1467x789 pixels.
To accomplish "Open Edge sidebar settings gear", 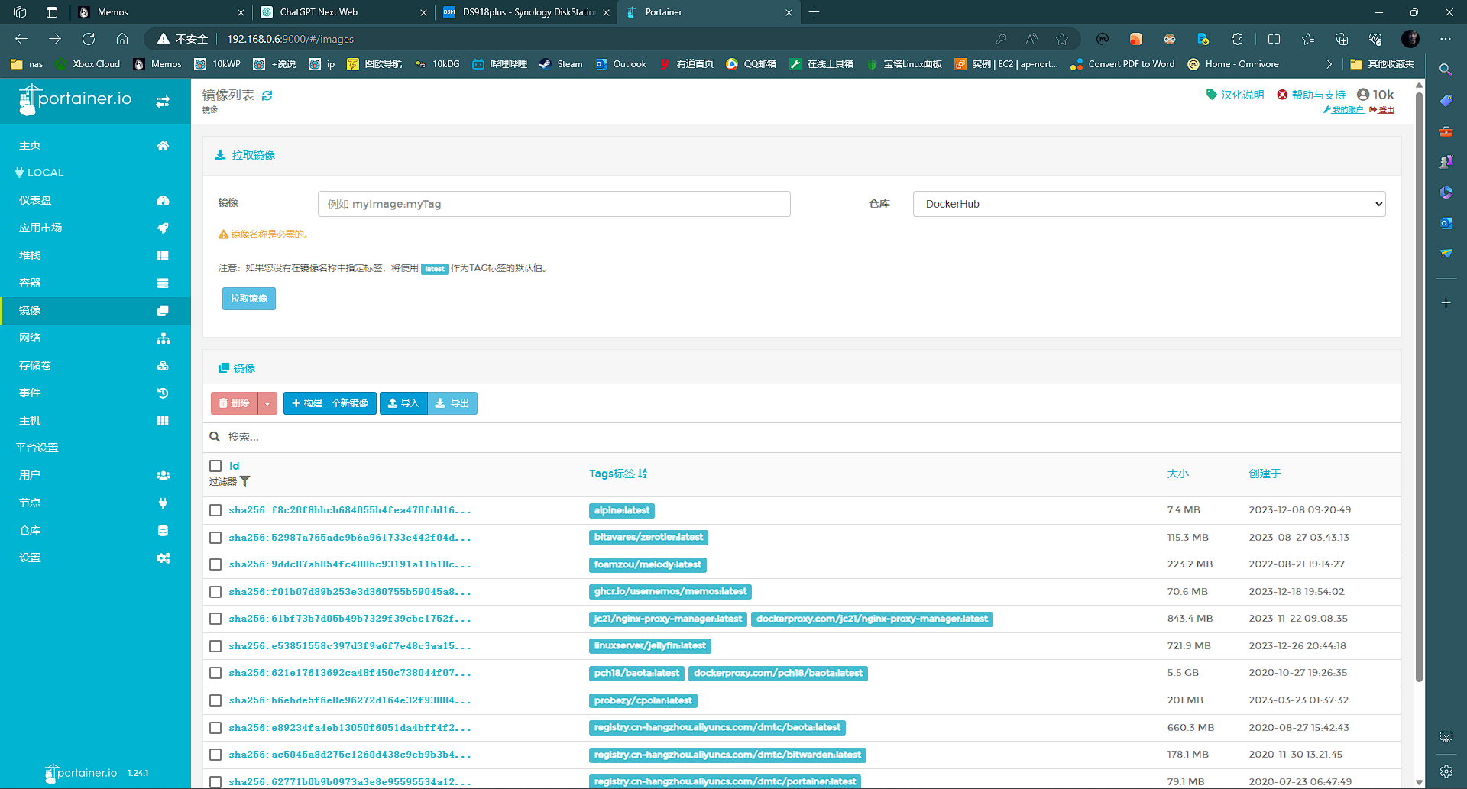I will pos(1446,771).
